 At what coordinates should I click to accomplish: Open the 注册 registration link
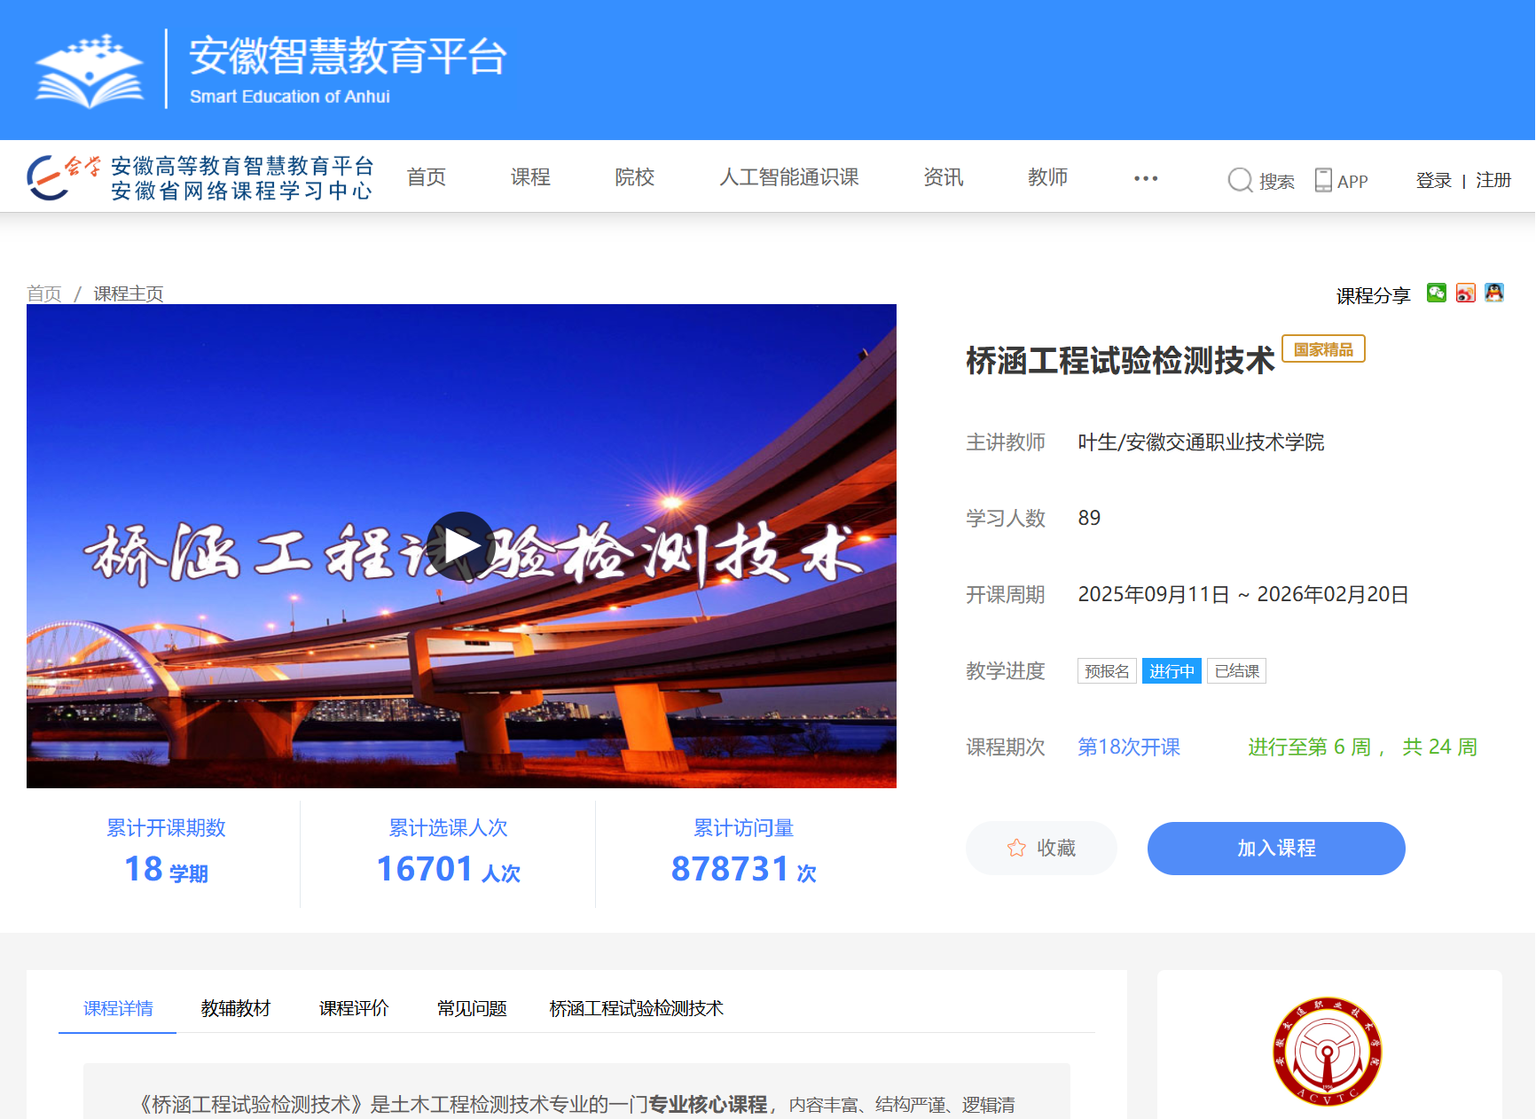1493,178
